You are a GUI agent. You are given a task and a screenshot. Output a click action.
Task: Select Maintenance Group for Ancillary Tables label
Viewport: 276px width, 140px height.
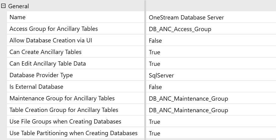[62, 98]
